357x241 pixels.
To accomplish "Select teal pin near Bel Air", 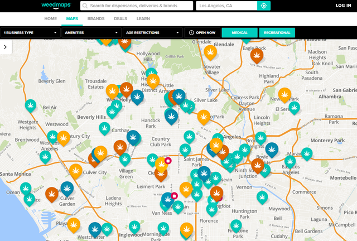I will (x=31, y=105).
